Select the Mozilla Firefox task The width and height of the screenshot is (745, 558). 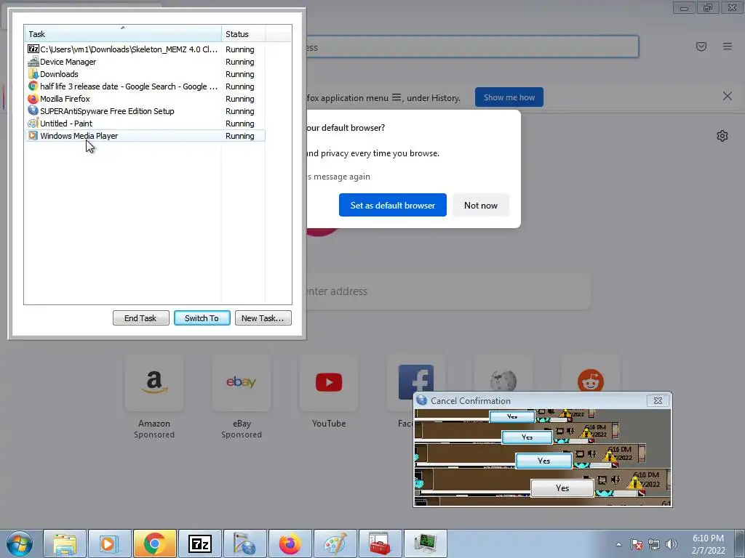[x=145, y=99]
